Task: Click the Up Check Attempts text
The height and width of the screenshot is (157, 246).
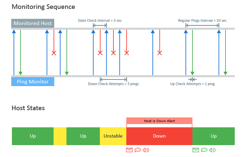Action: pos(192,84)
